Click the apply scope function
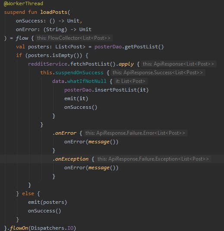 tap(126, 64)
